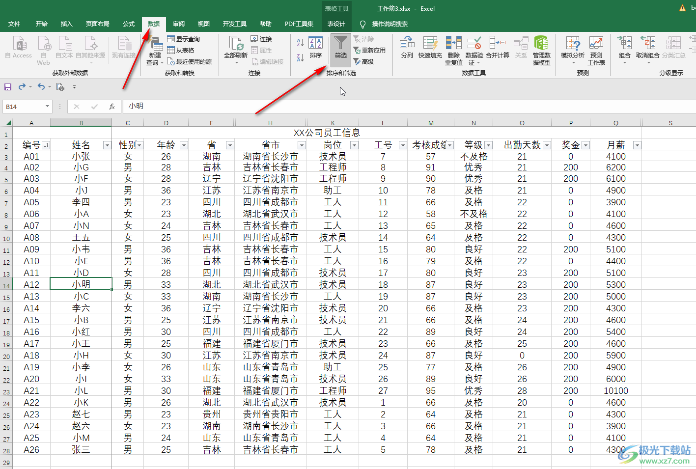Open the 月薪 column filter dropdown
This screenshot has height=469, width=696.
pos(637,145)
